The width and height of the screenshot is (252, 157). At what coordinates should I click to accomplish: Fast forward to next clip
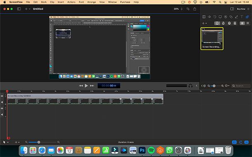92,86
